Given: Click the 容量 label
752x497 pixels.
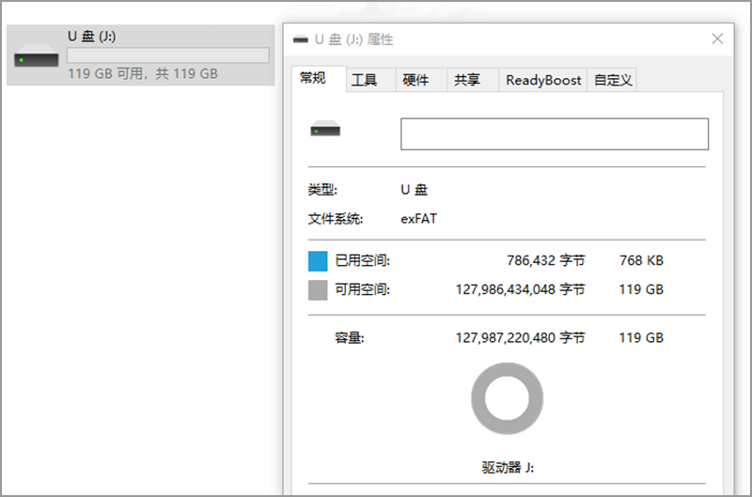Looking at the screenshot, I should [x=349, y=338].
